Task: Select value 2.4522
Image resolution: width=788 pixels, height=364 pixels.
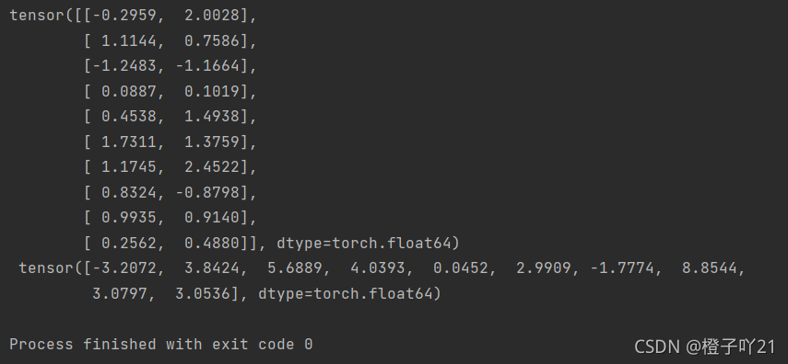Action: tap(212, 167)
